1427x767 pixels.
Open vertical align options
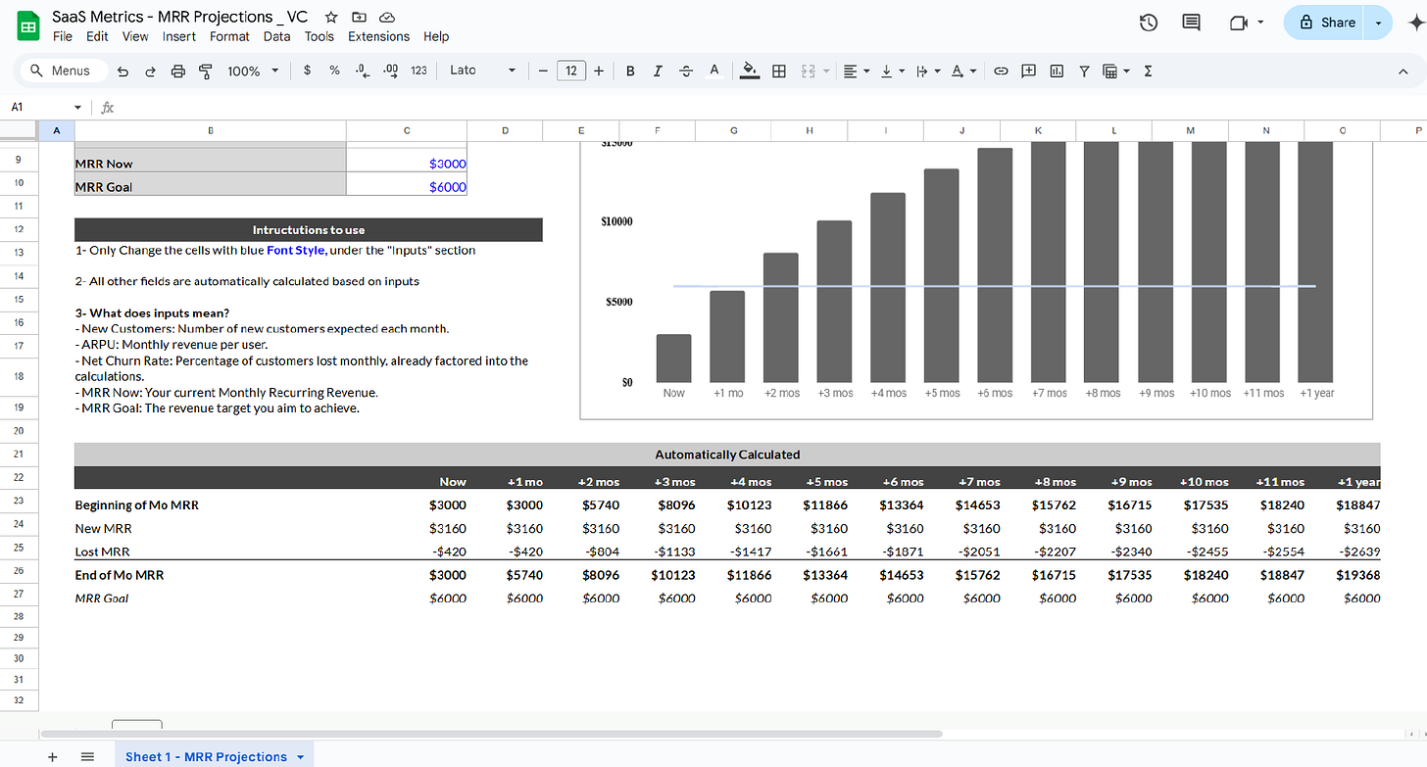(x=891, y=71)
